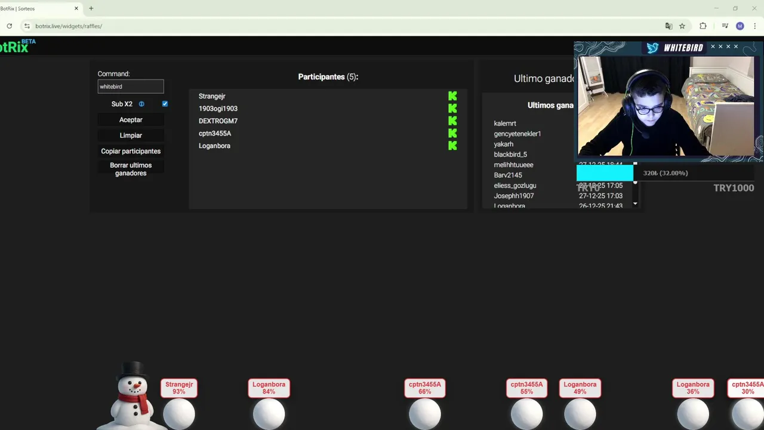Screen dimensions: 764x430
Task: Click the snowball under cptn3455A 66%
Action: pos(425,414)
